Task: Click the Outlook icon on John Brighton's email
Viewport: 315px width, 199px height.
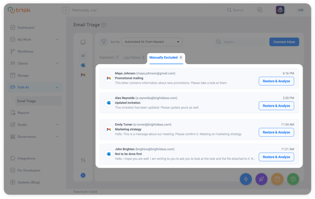Action: coord(109,154)
